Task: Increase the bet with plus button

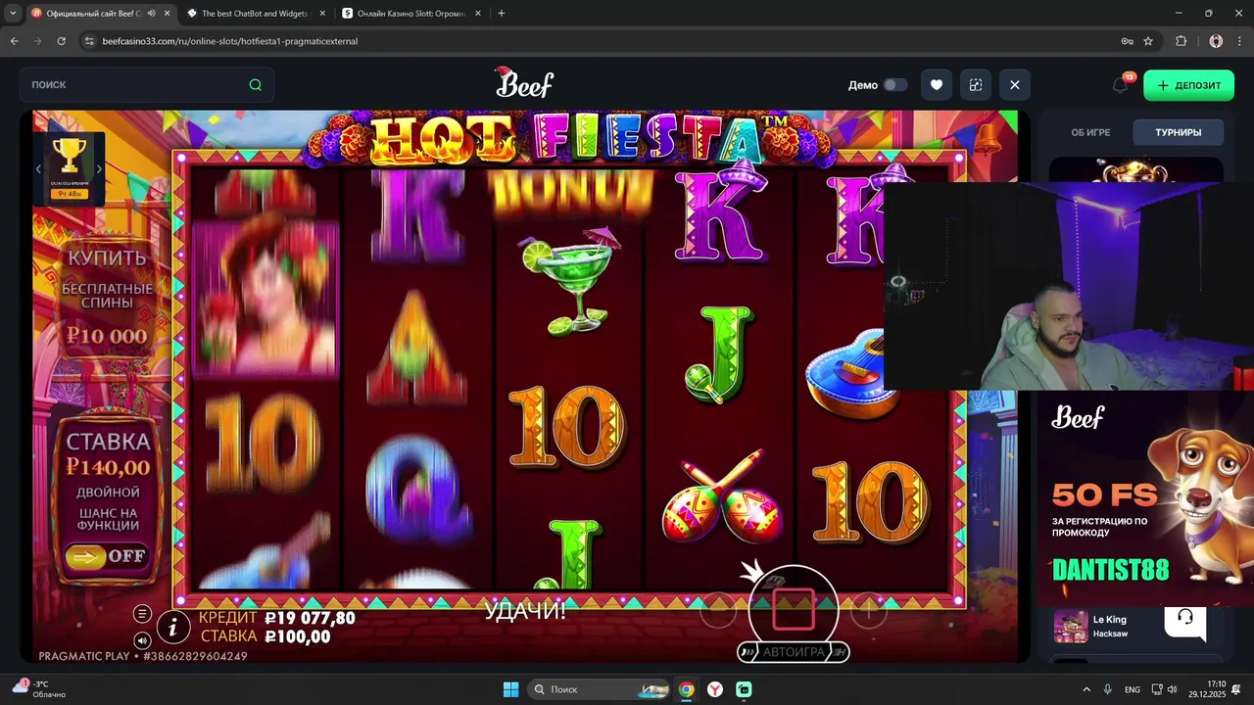Action: [868, 611]
